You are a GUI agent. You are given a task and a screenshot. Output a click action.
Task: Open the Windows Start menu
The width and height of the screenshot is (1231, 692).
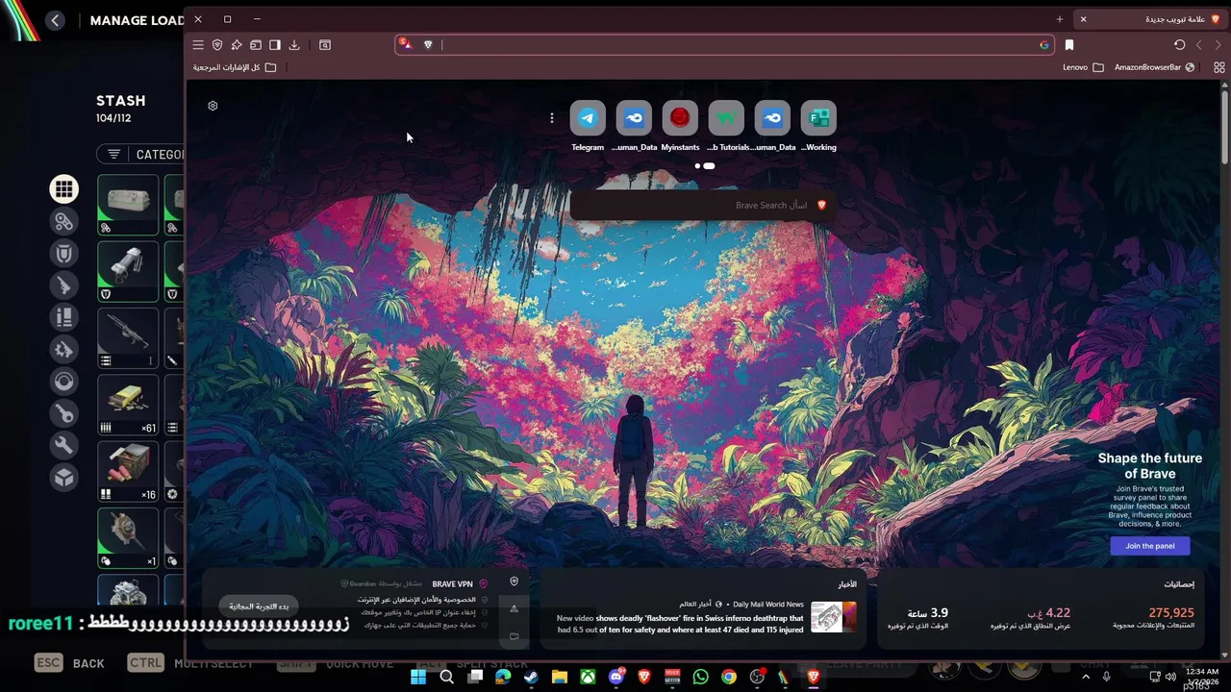[418, 677]
